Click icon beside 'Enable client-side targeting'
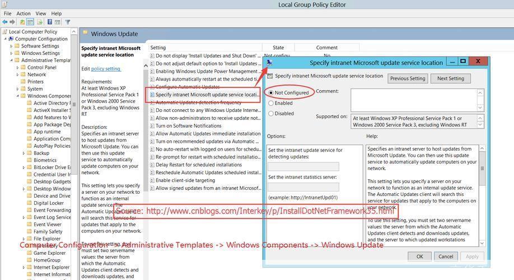The width and height of the screenshot is (514, 280). 152,180
